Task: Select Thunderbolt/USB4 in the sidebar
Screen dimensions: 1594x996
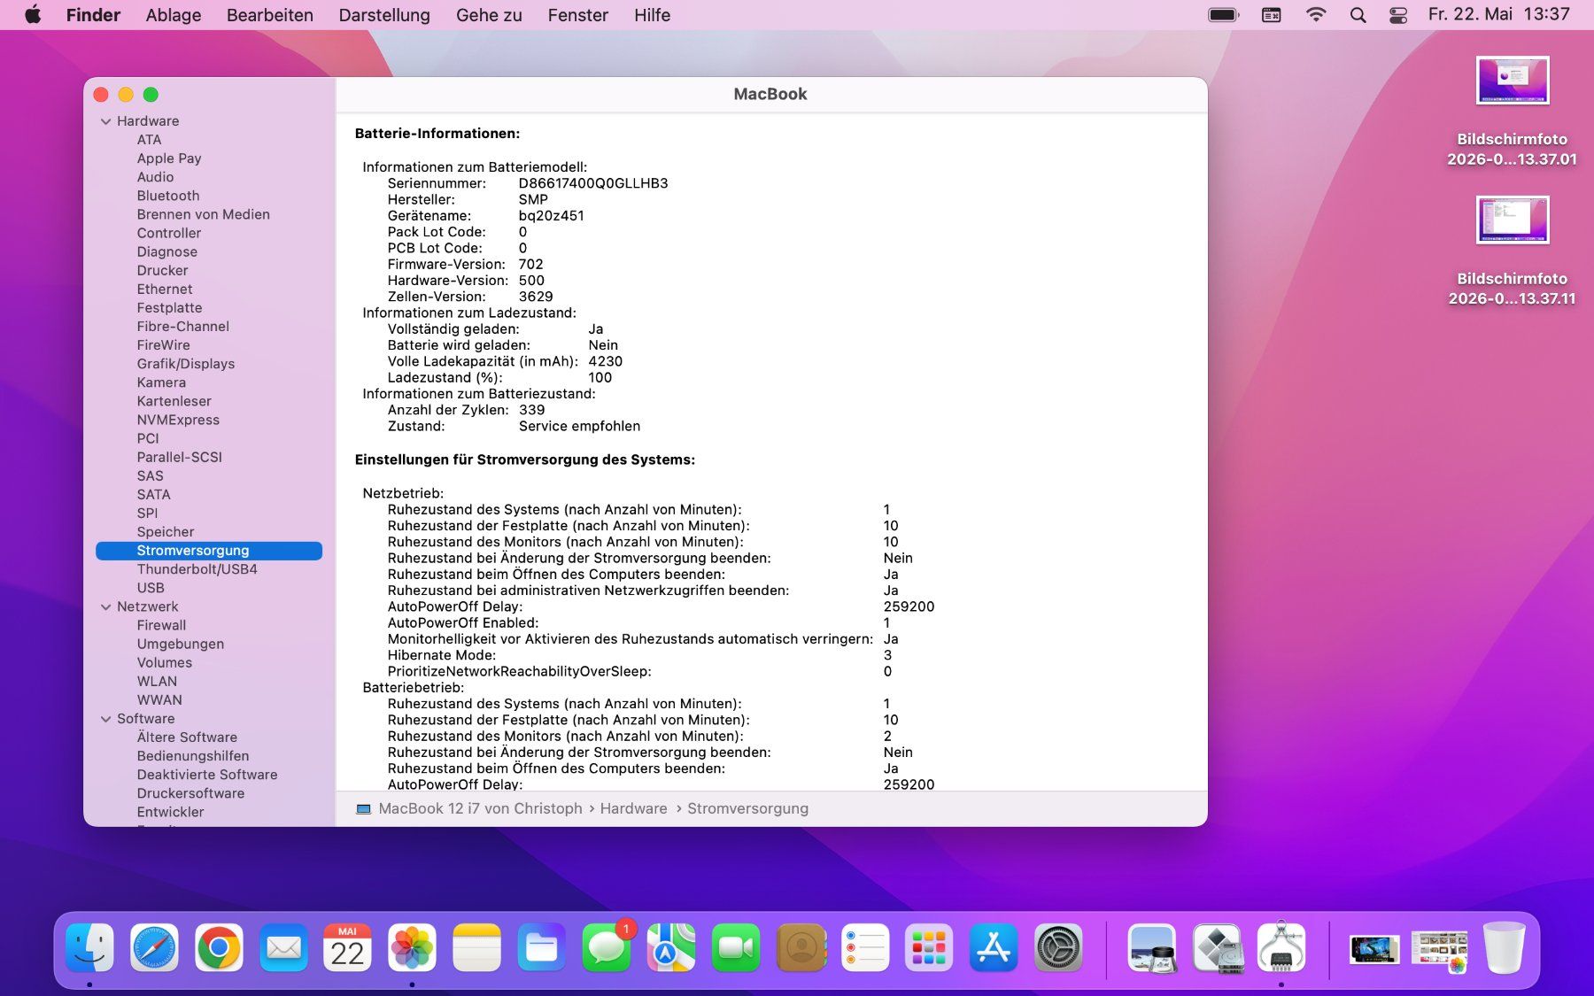Action: tap(197, 569)
